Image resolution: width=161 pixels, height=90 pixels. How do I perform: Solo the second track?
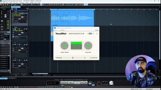[x=13, y=29]
